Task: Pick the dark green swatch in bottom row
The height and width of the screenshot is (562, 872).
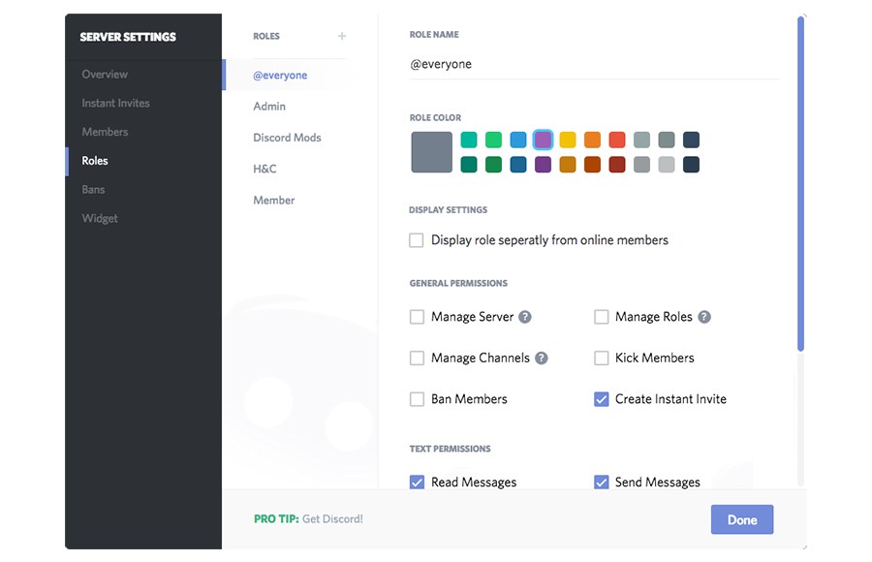Action: tap(493, 165)
